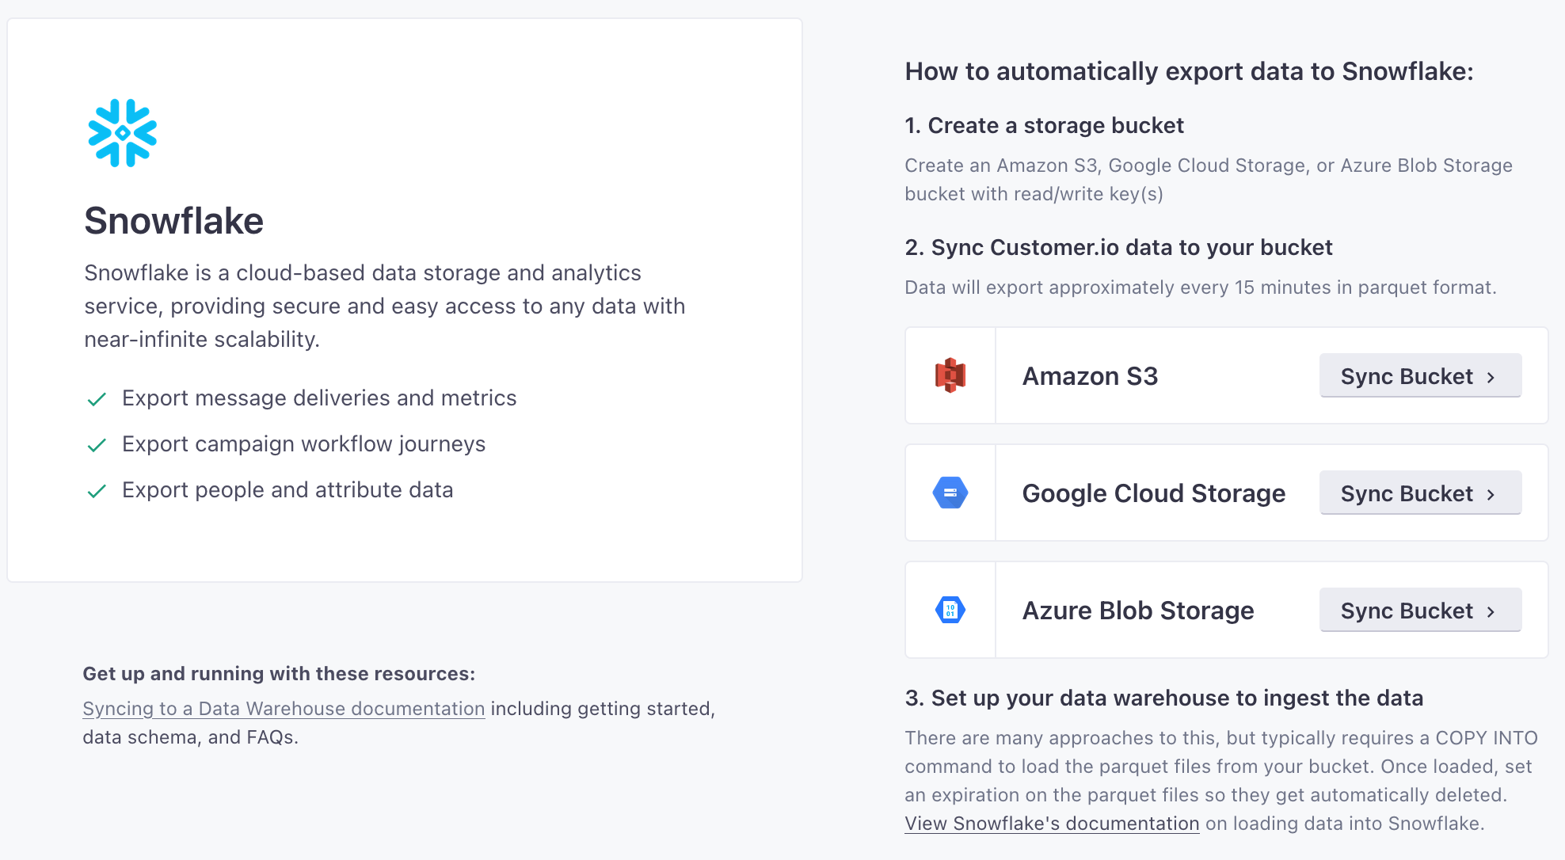The height and width of the screenshot is (860, 1565).
Task: Select the Azure Blob Storage label
Action: click(1138, 611)
